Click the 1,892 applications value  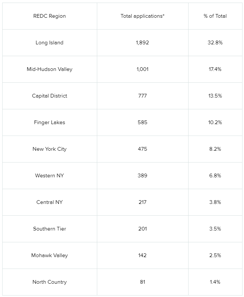(x=143, y=42)
